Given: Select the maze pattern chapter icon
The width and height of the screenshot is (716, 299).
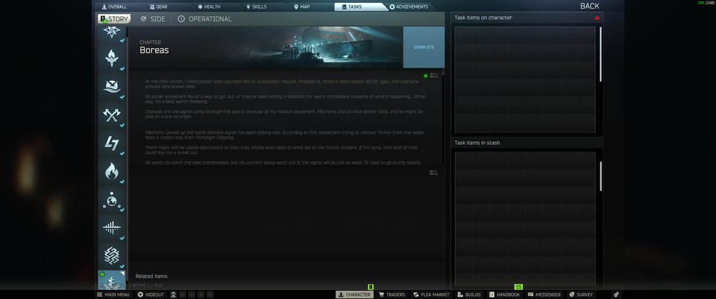Looking at the screenshot, I should [112, 255].
